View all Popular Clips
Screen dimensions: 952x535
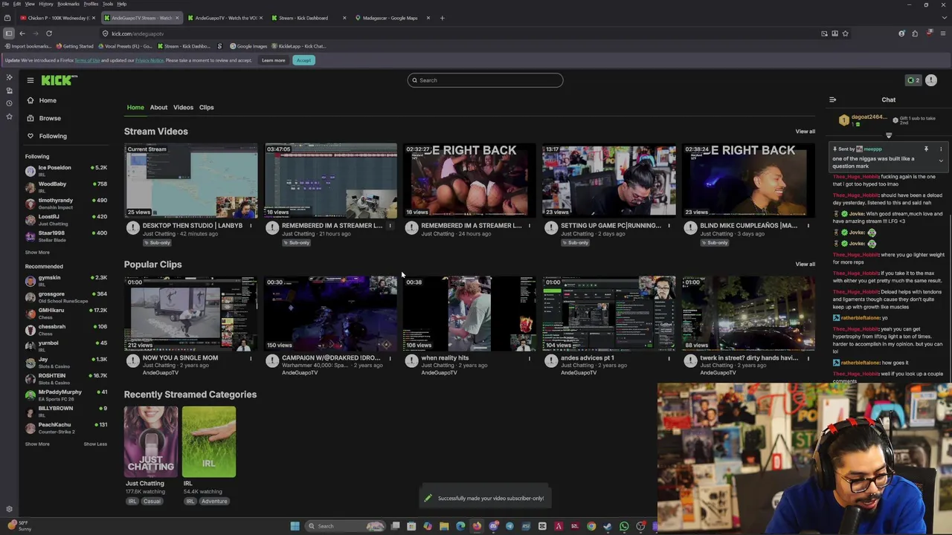[805, 265]
